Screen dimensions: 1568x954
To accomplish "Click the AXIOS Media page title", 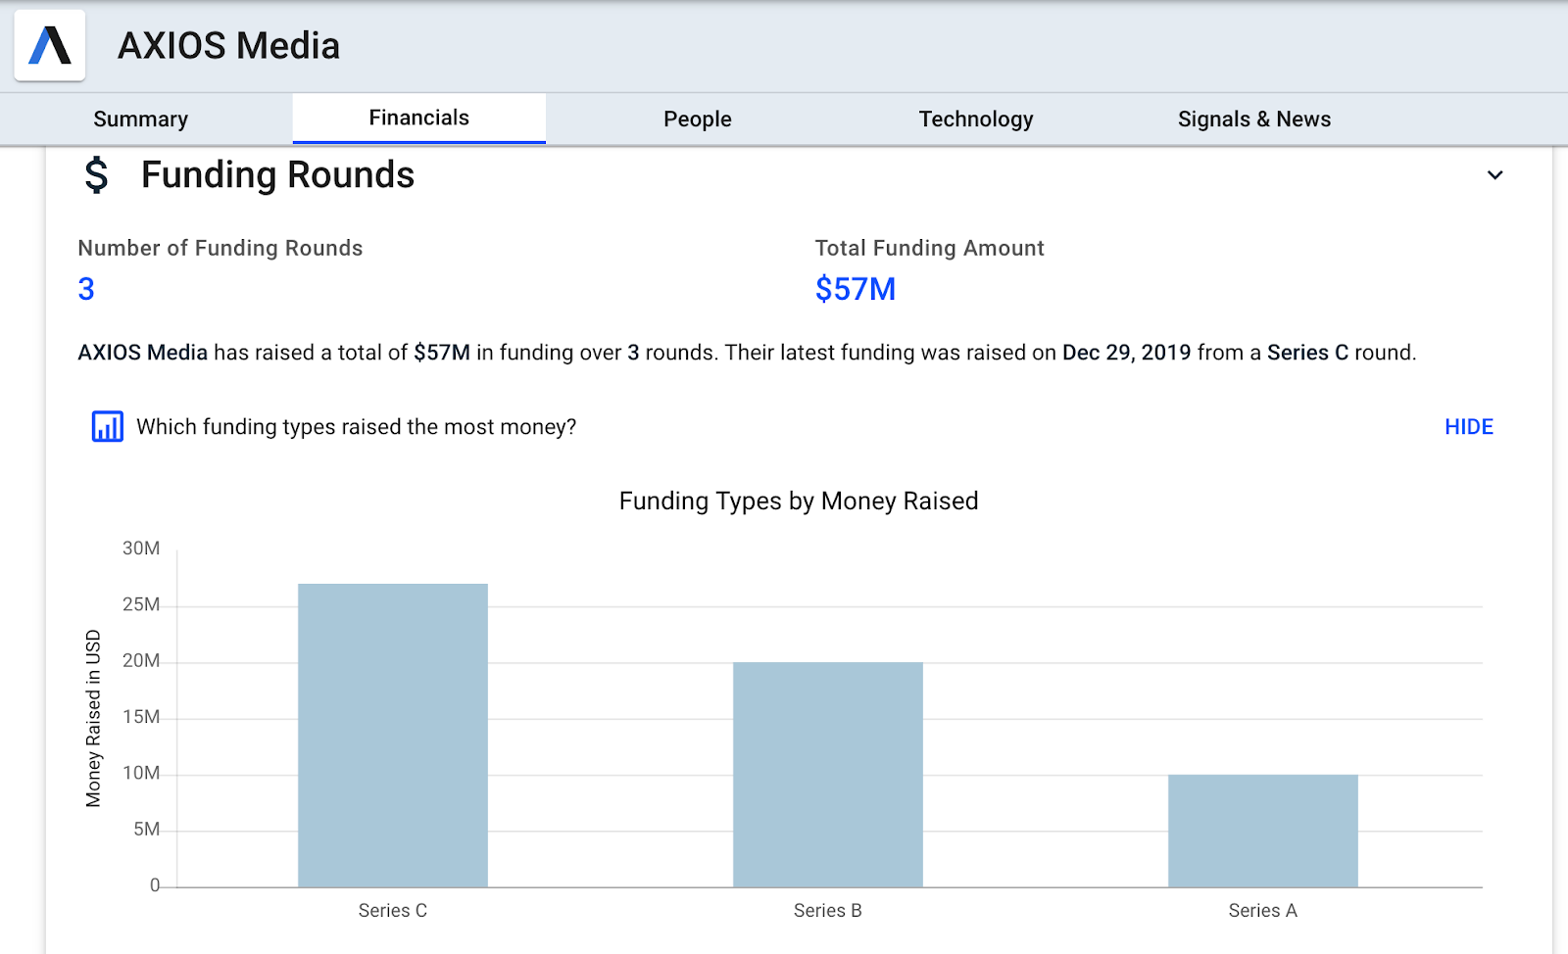I will [228, 46].
